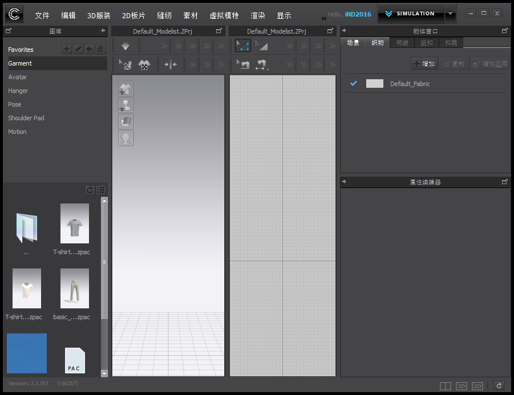Choose the sewing machine tool icon

(261, 64)
